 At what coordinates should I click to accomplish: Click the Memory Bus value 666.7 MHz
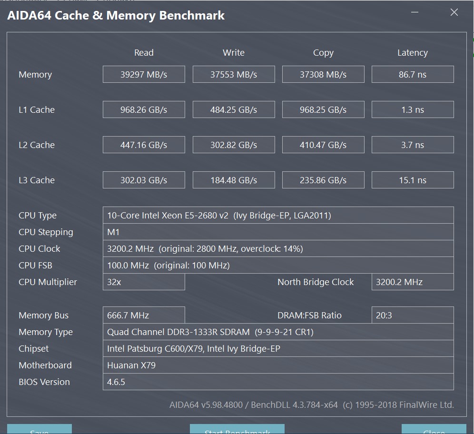click(144, 315)
